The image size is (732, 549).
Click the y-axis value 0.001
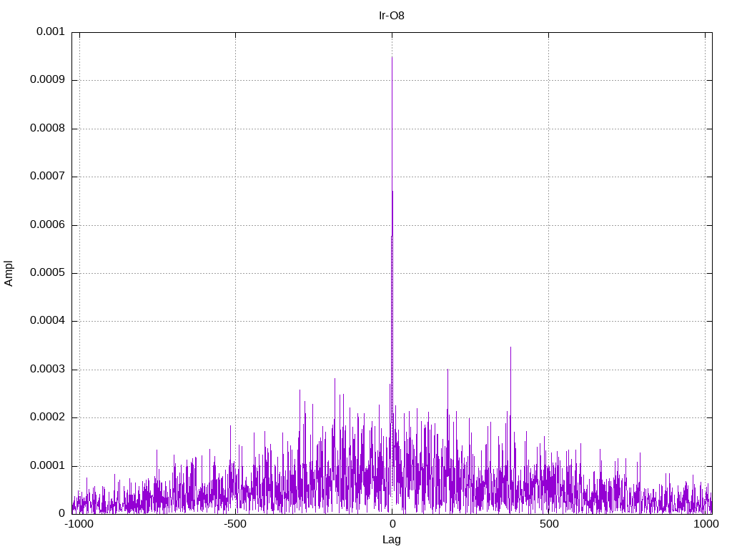51,31
